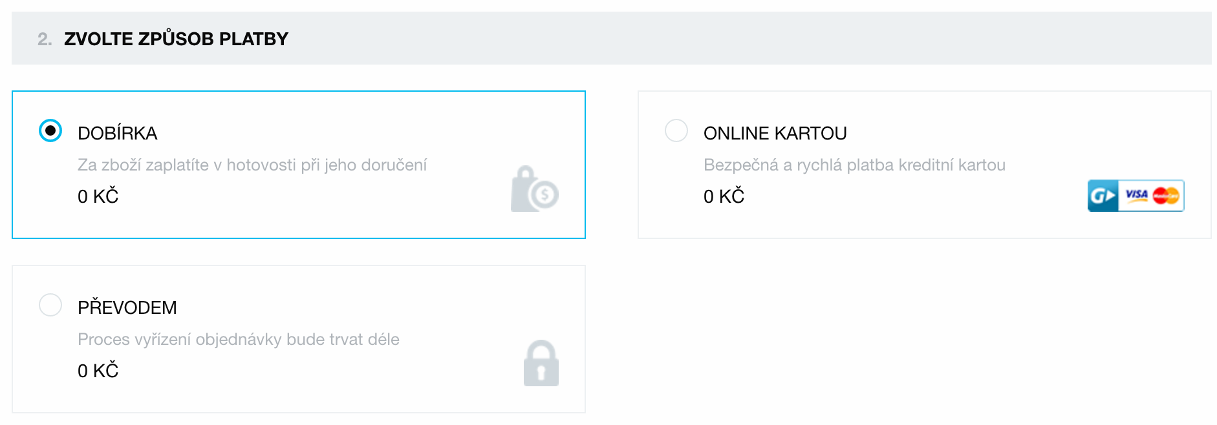The width and height of the screenshot is (1217, 425).
Task: Click the ONLINE KARTOU label
Action: tap(775, 133)
